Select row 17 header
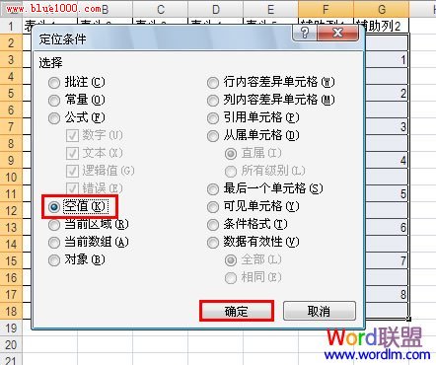The image size is (436, 365). (x=11, y=294)
